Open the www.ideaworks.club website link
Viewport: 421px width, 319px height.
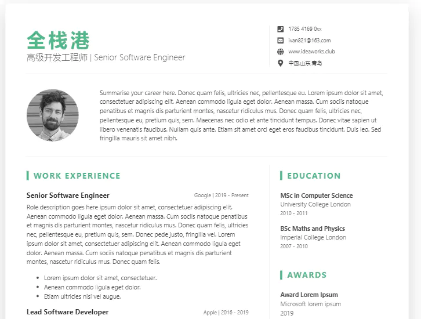[x=311, y=52]
